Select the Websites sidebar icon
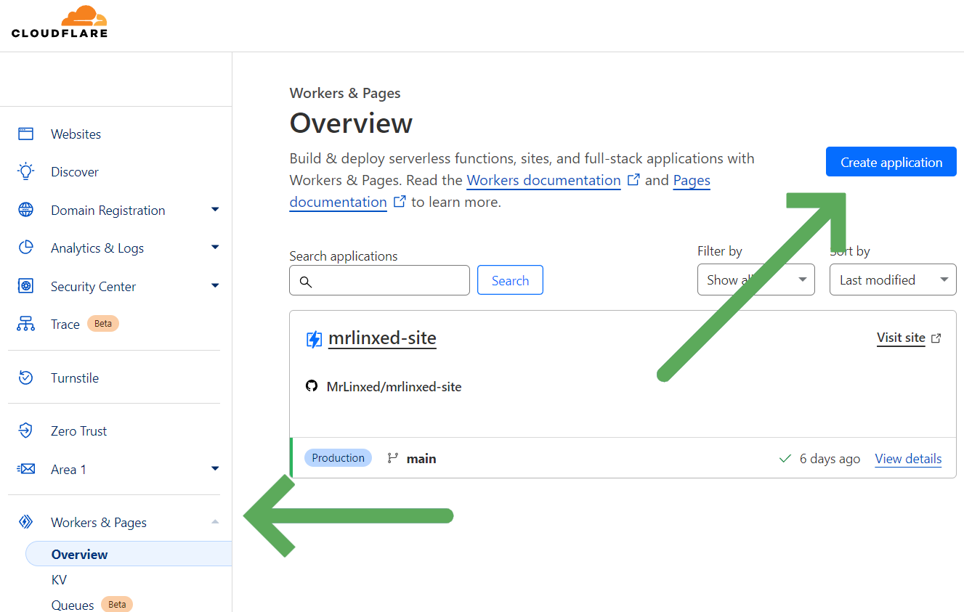This screenshot has width=964, height=612. point(25,134)
